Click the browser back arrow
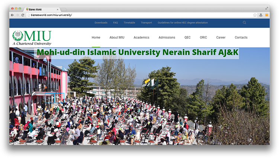The height and width of the screenshot is (158, 279). (x=12, y=15)
